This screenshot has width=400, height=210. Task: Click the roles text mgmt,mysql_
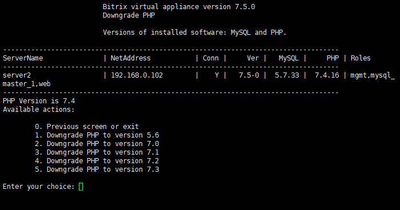373,76
